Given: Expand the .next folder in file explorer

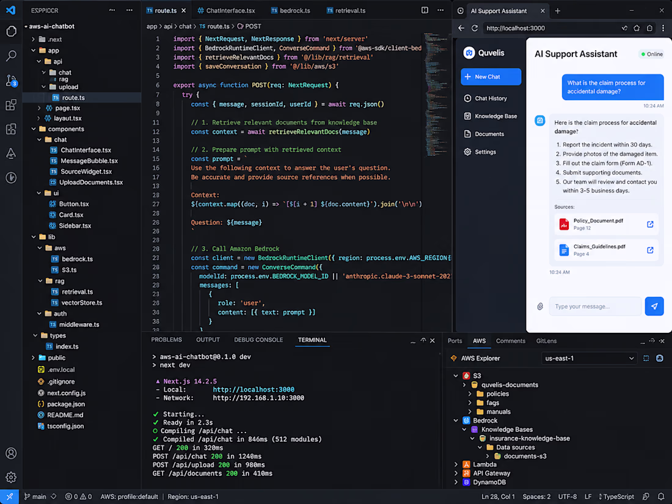Looking at the screenshot, I should 34,40.
